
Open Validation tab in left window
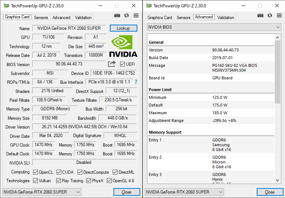(83, 18)
